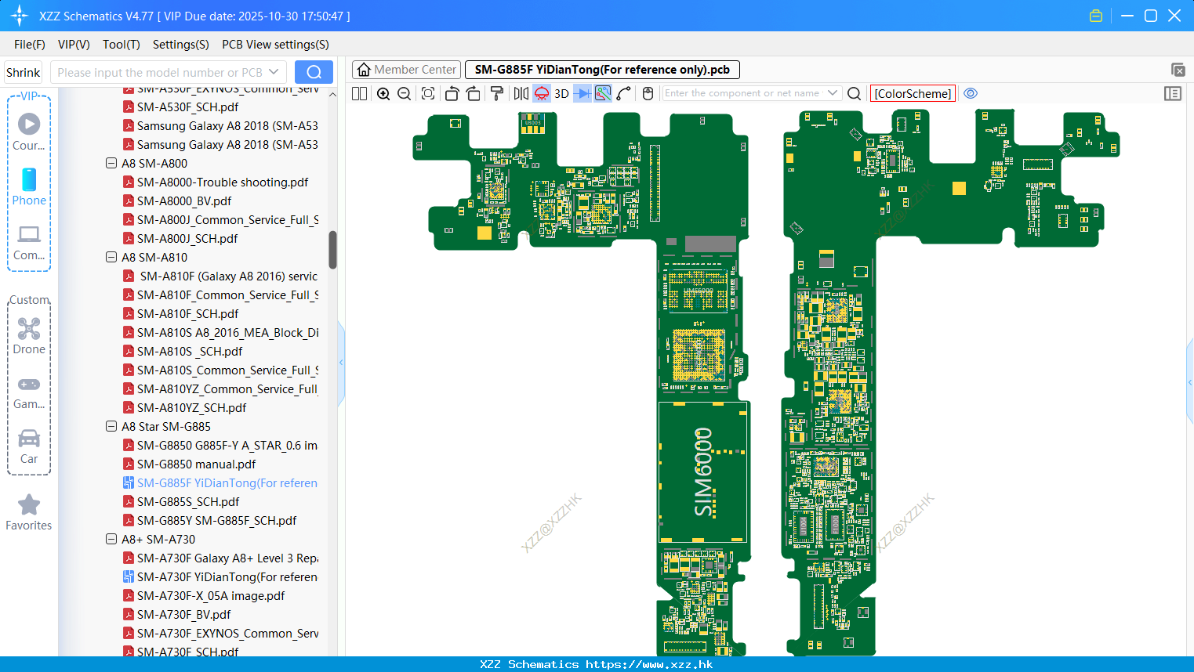Select the SM-G885F YiDianTong pcb tab

(x=602, y=70)
